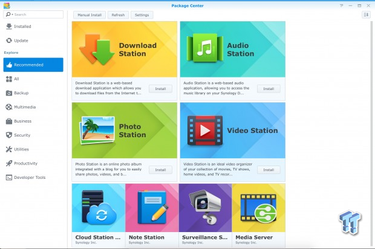Viewport: 375px width, 249px height.
Task: Click the Audio Station title text
Action: (240, 50)
